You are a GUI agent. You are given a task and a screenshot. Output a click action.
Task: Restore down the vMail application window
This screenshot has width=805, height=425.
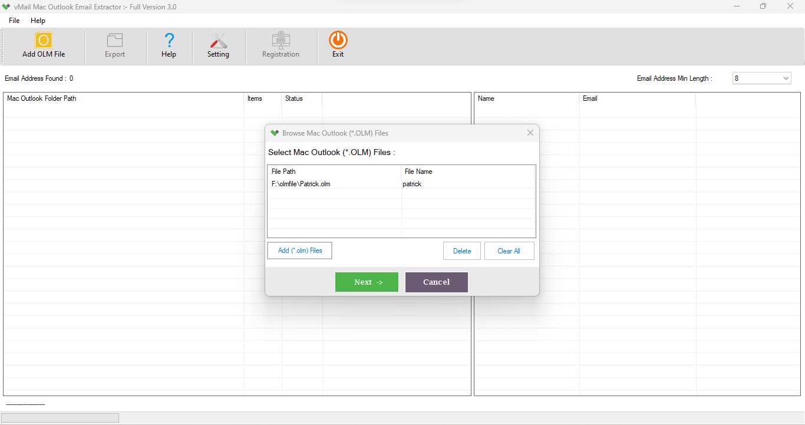763,6
